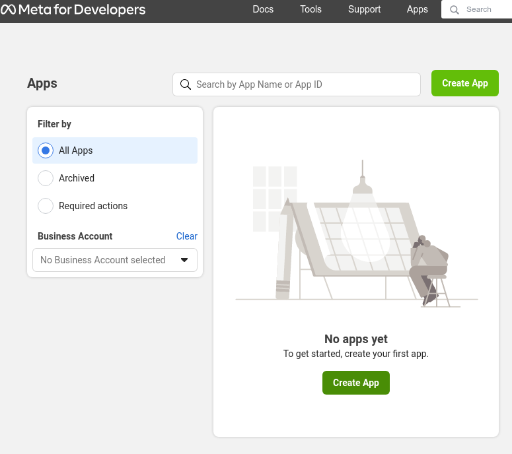Image resolution: width=512 pixels, height=454 pixels.
Task: Click the Meta infinity logo icon
Action: pyautogui.click(x=8, y=9)
